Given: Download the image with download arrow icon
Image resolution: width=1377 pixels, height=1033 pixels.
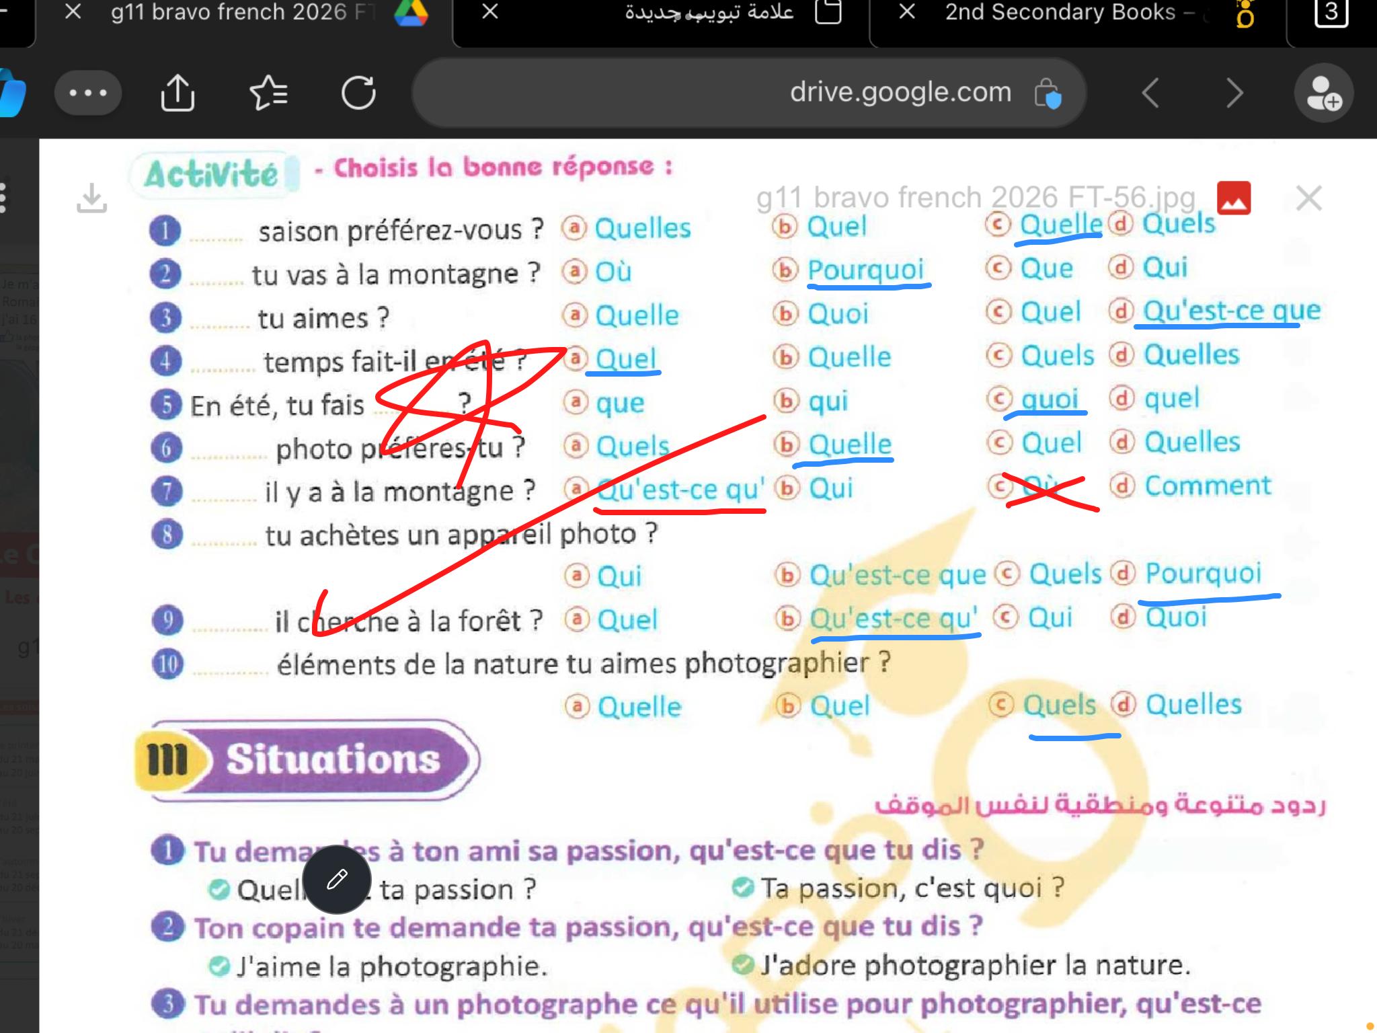Looking at the screenshot, I should [x=91, y=198].
